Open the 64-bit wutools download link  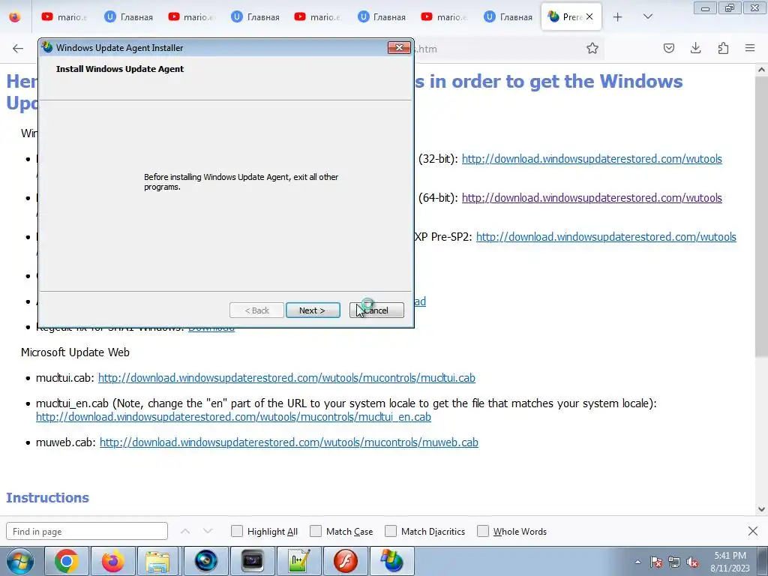(592, 198)
